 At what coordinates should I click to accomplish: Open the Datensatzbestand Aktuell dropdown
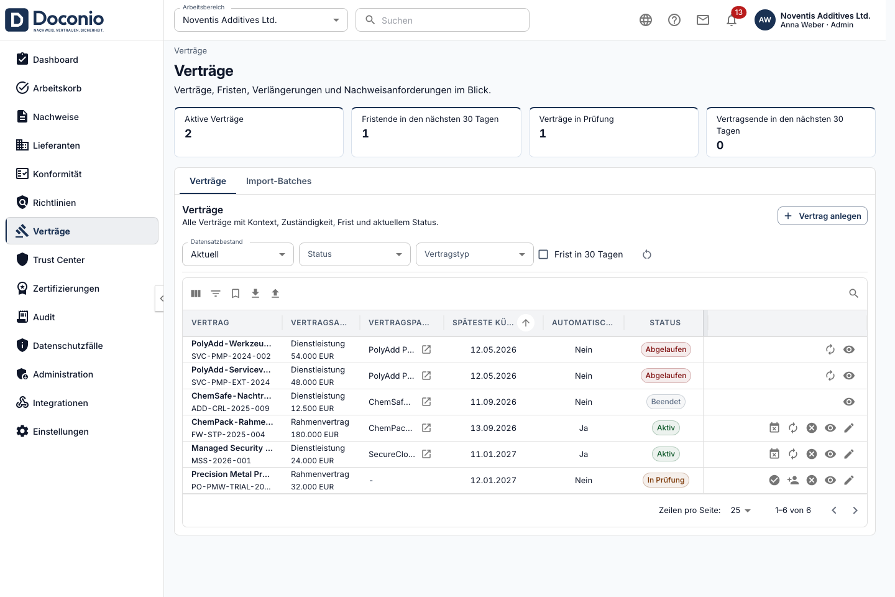238,254
